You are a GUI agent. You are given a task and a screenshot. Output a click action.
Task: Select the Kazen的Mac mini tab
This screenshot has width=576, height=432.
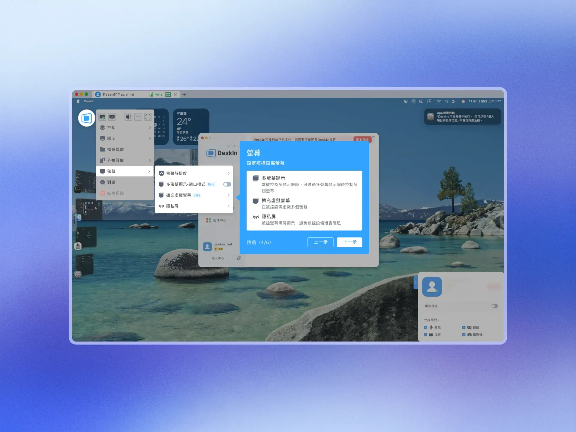tap(136, 94)
